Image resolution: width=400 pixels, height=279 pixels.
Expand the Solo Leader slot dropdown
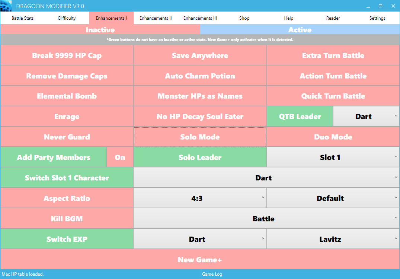(333, 157)
